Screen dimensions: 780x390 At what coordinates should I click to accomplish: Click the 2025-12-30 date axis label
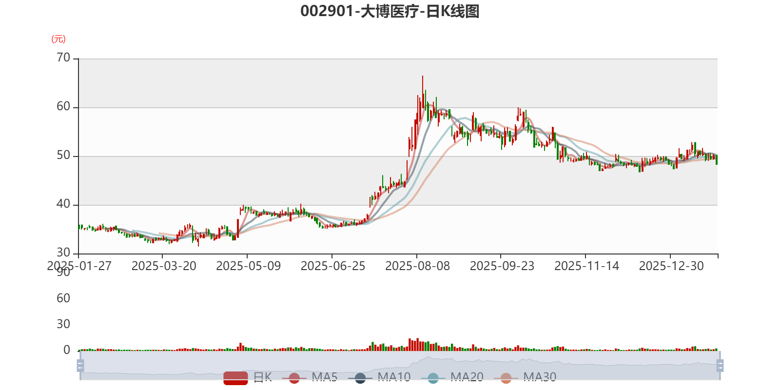[x=672, y=266]
